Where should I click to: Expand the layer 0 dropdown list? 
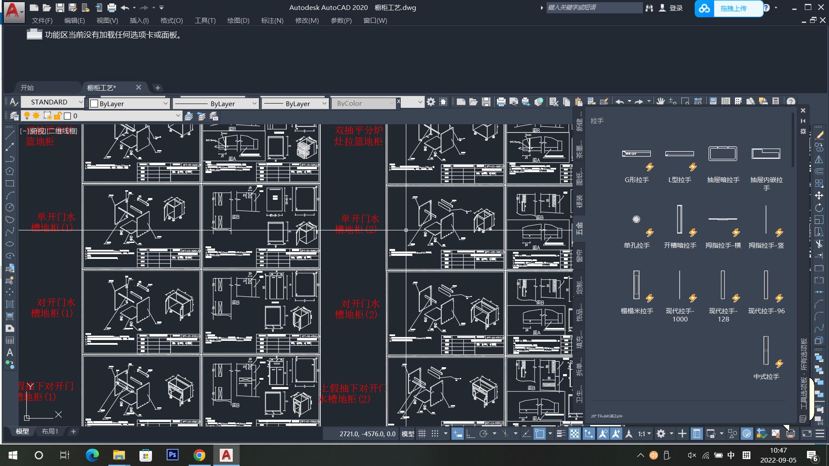[x=177, y=116]
